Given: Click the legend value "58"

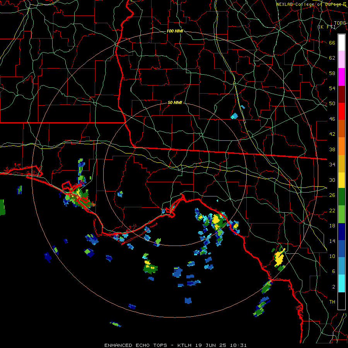Looking at the screenshot, I should [332, 73].
